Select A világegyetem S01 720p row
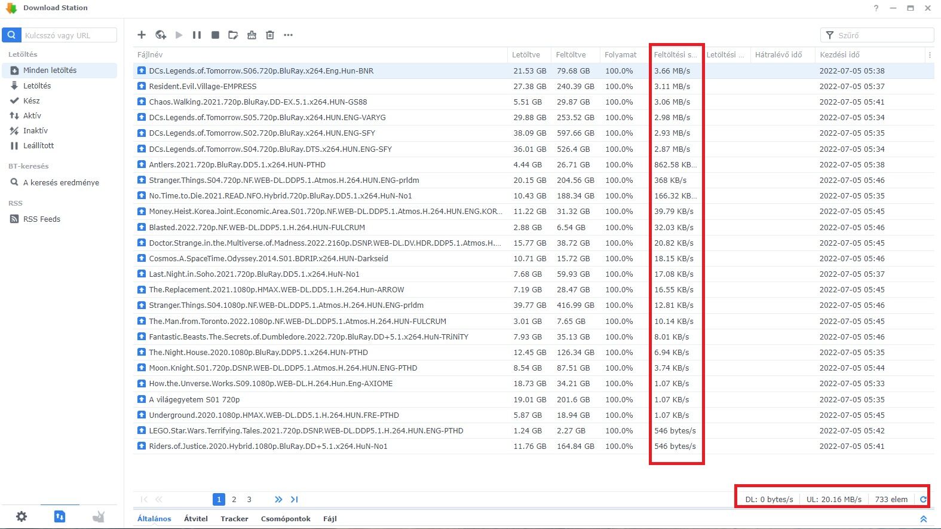Screen dimensions: 941x529 [x=534, y=399]
